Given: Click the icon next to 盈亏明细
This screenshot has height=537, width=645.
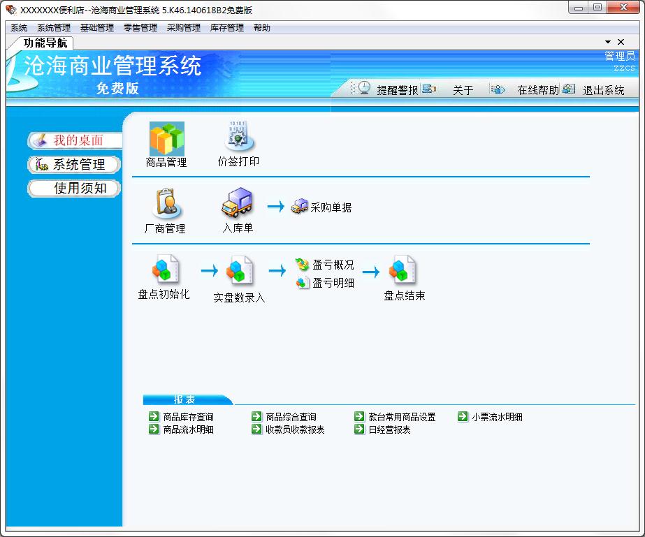Looking at the screenshot, I should pyautogui.click(x=303, y=283).
